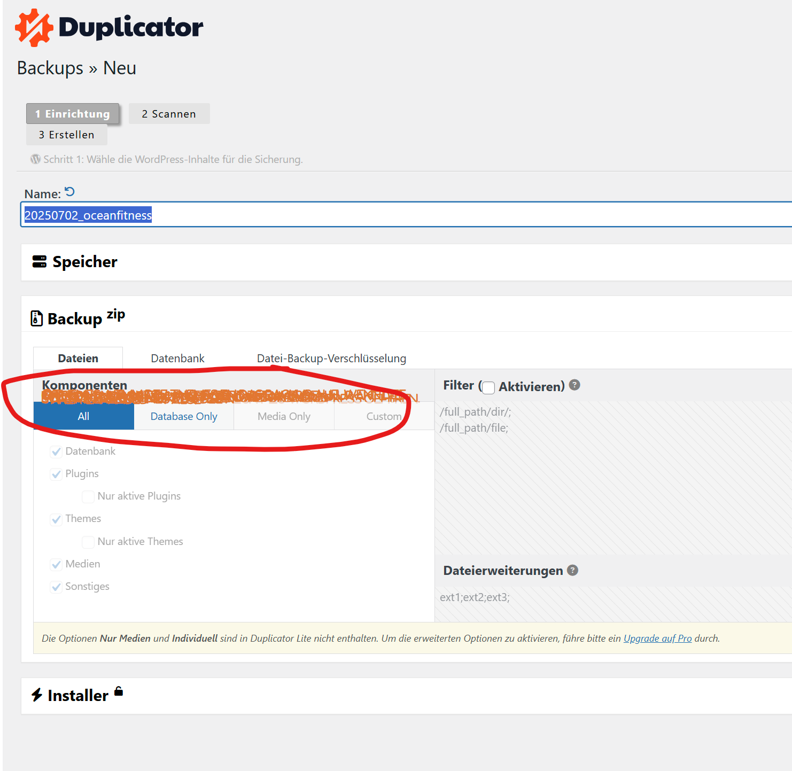Open the Dateierweiterungen help question mark

pos(572,570)
